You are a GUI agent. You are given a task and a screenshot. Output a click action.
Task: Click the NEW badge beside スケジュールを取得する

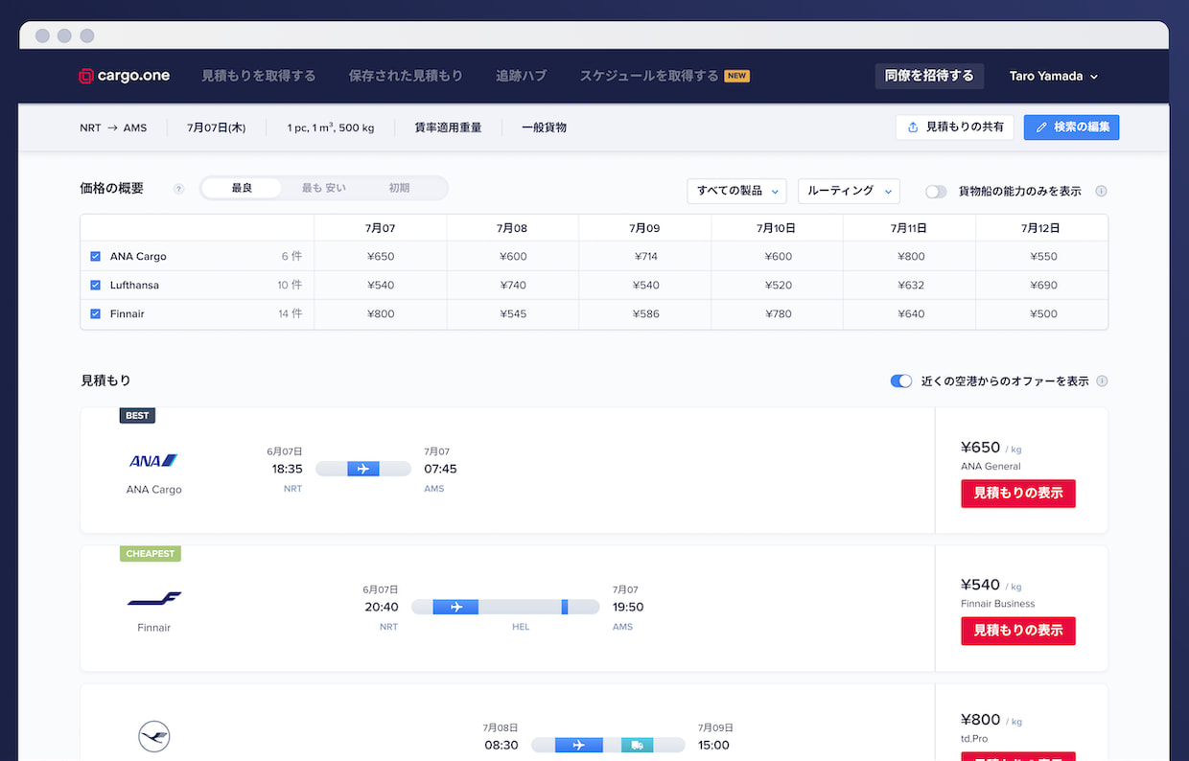736,76
